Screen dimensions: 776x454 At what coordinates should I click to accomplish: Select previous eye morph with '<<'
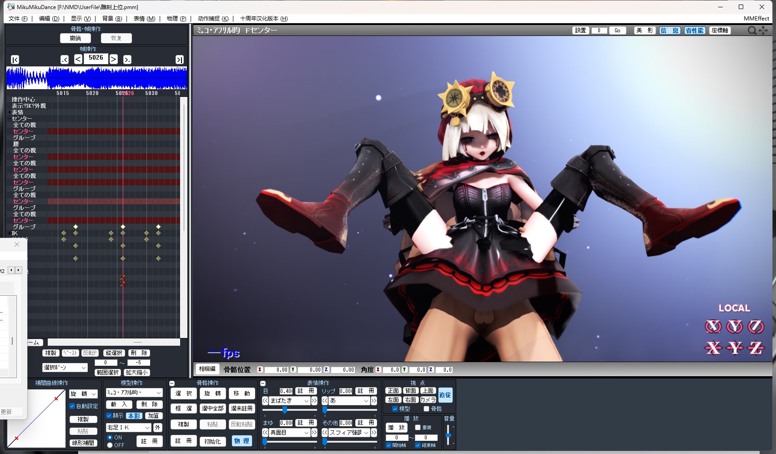coord(265,401)
